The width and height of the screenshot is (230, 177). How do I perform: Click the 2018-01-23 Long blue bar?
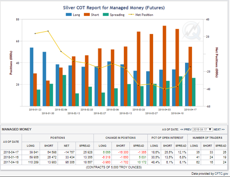coord(32,77)
